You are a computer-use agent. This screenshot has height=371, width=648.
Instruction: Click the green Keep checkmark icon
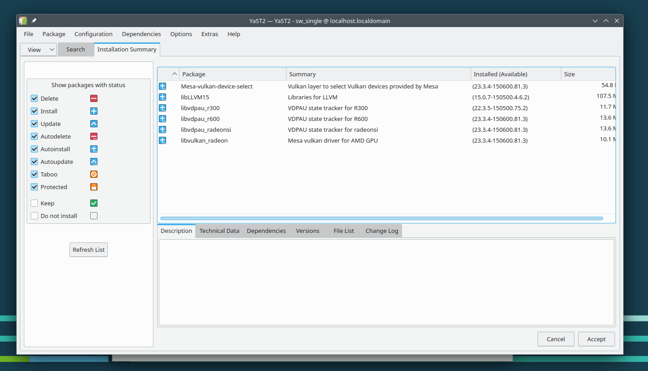pos(94,203)
